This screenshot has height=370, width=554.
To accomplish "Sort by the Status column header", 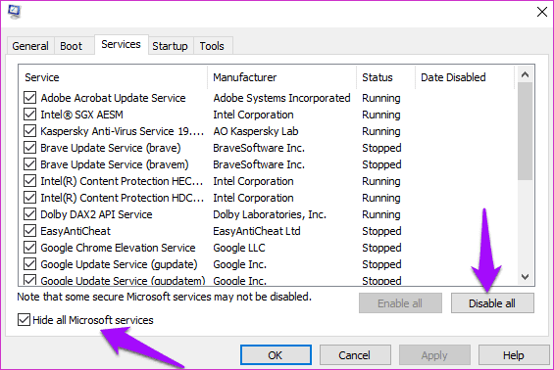I will pos(385,77).
